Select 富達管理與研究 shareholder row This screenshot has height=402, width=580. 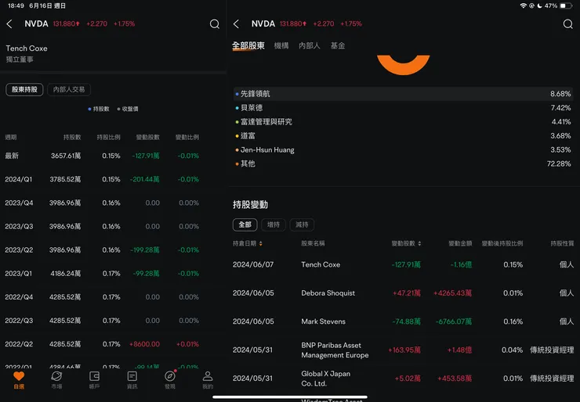(x=403, y=122)
